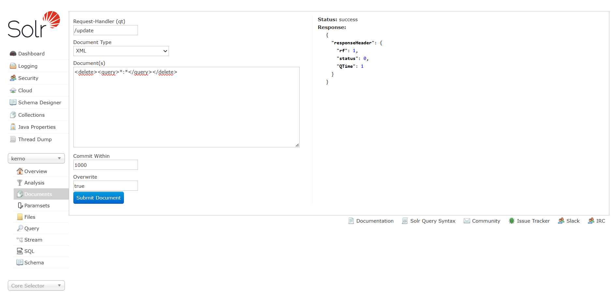Open the Solr Query Syntax link
Screen dimensions: 612x296
[433, 221]
